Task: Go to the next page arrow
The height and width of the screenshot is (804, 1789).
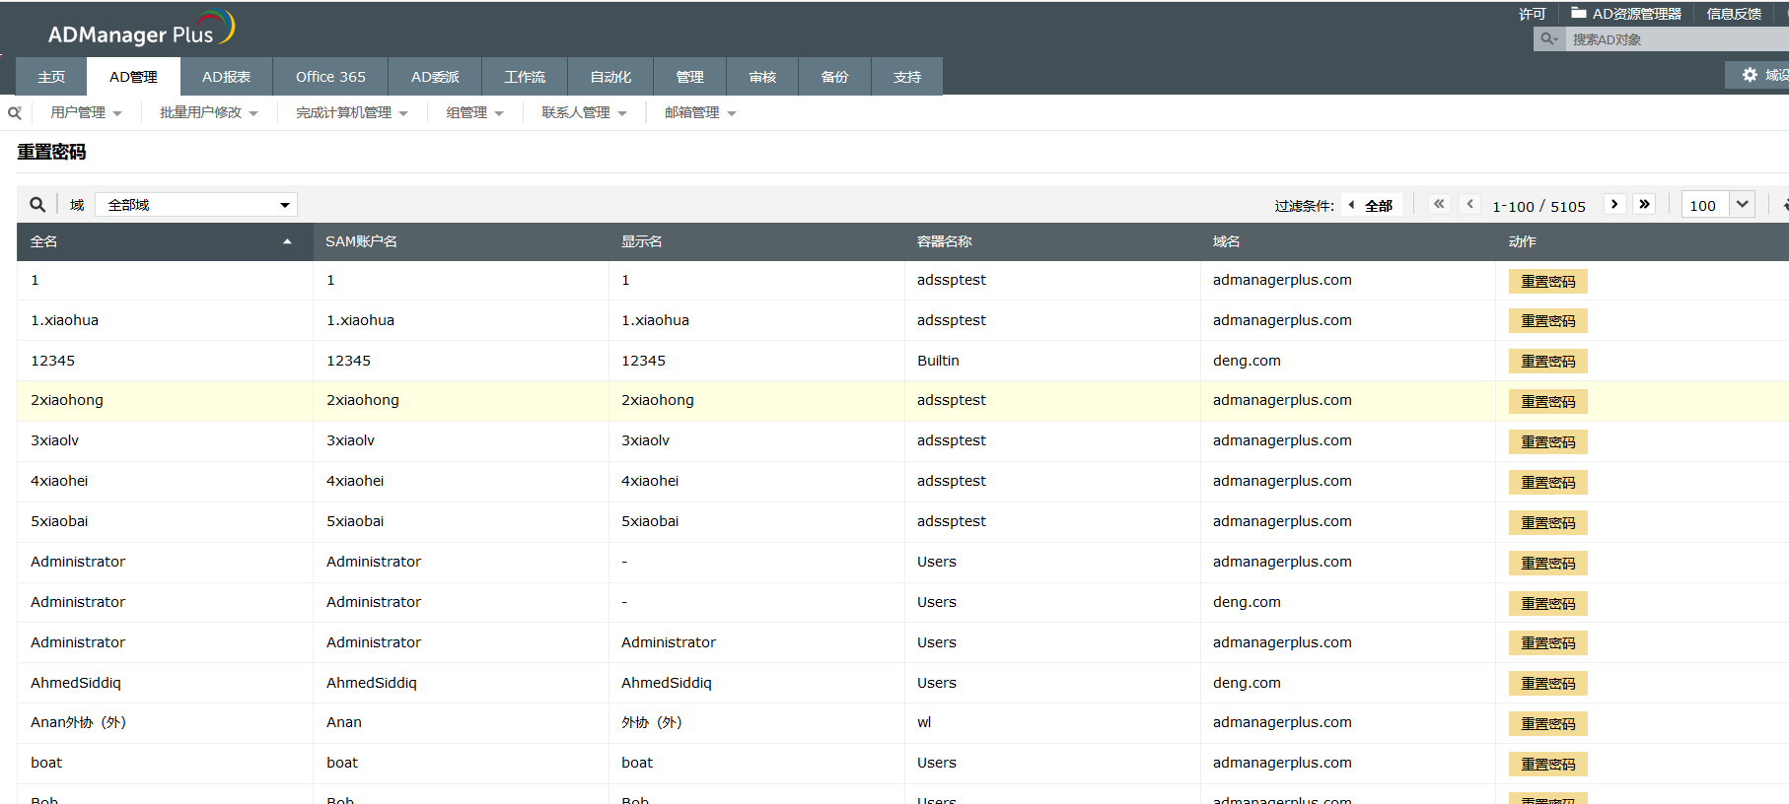Action: click(x=1614, y=204)
